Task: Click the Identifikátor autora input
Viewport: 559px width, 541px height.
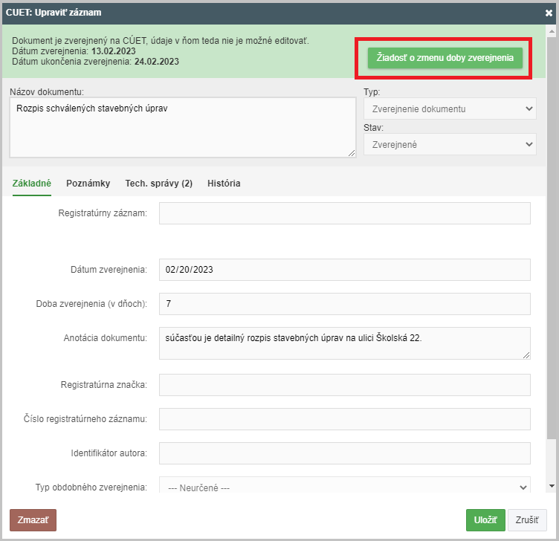Action: 344,453
